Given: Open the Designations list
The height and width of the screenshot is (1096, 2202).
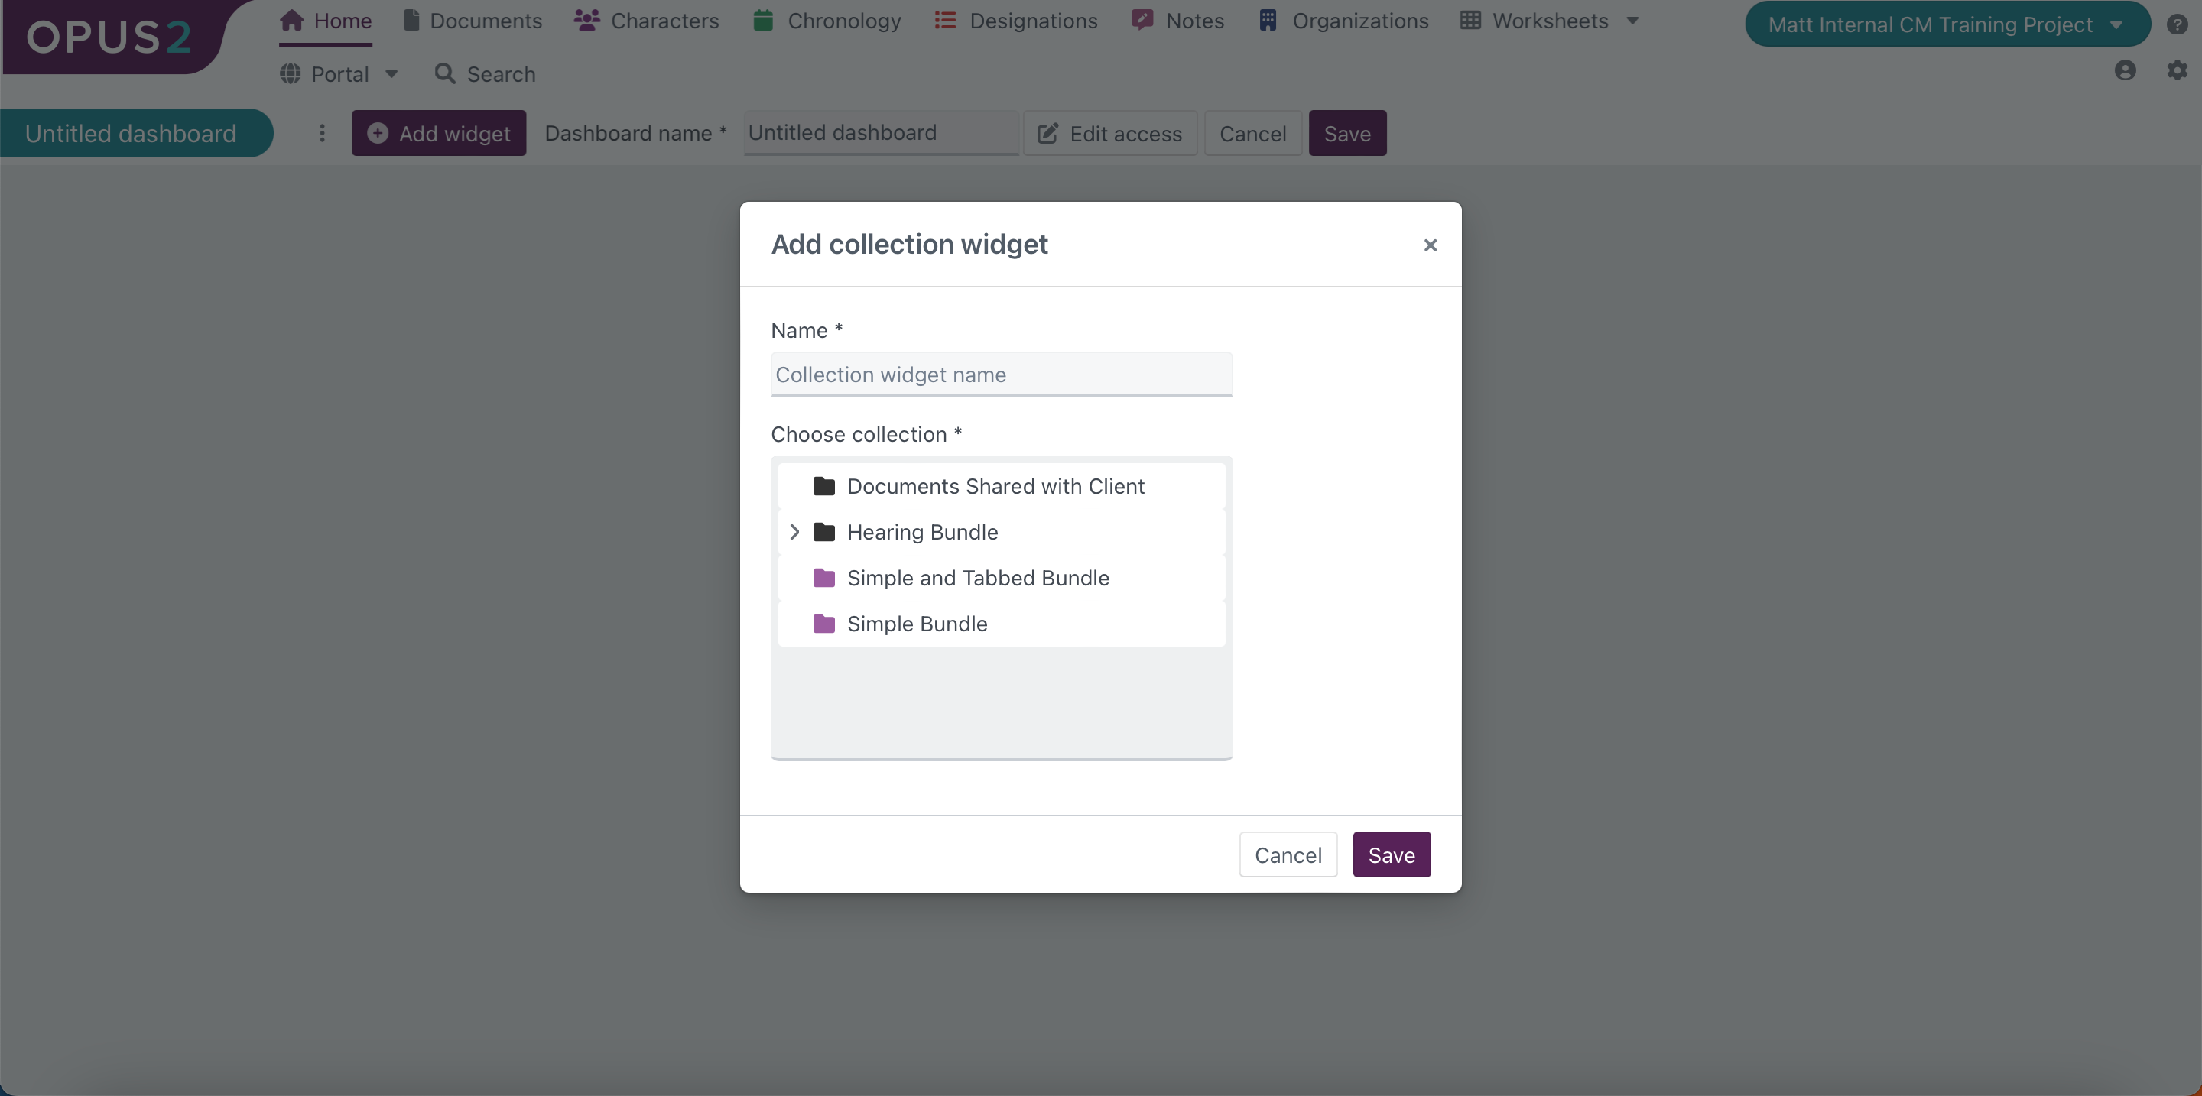Looking at the screenshot, I should [x=1014, y=21].
